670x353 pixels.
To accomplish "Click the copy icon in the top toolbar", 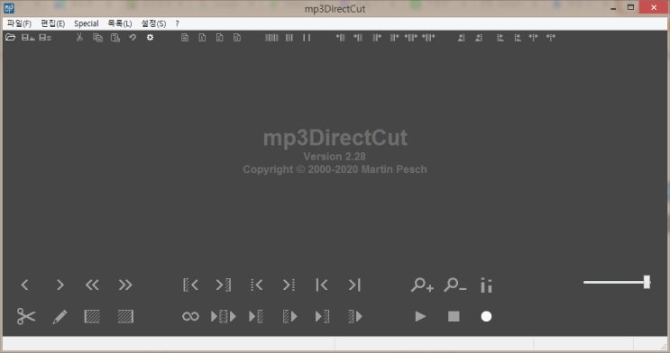I will pos(98,38).
